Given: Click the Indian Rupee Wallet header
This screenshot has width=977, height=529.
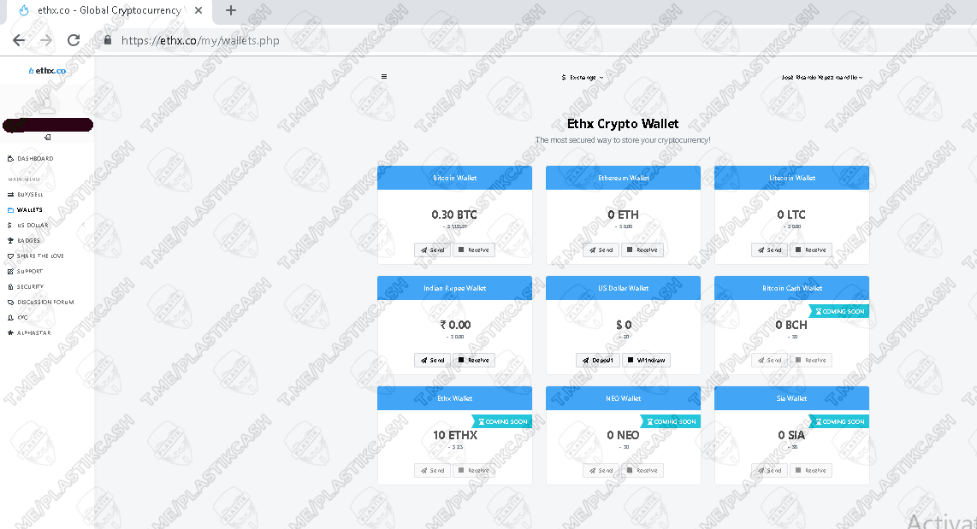Looking at the screenshot, I should point(455,288).
